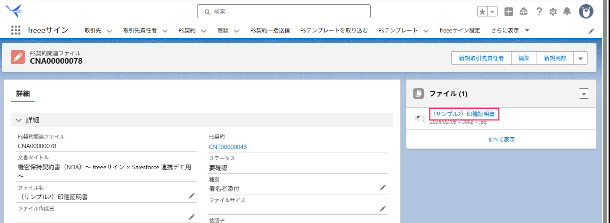The width and height of the screenshot is (610, 223).
Task: Open the FS契約 tab
Action: [x=187, y=30]
